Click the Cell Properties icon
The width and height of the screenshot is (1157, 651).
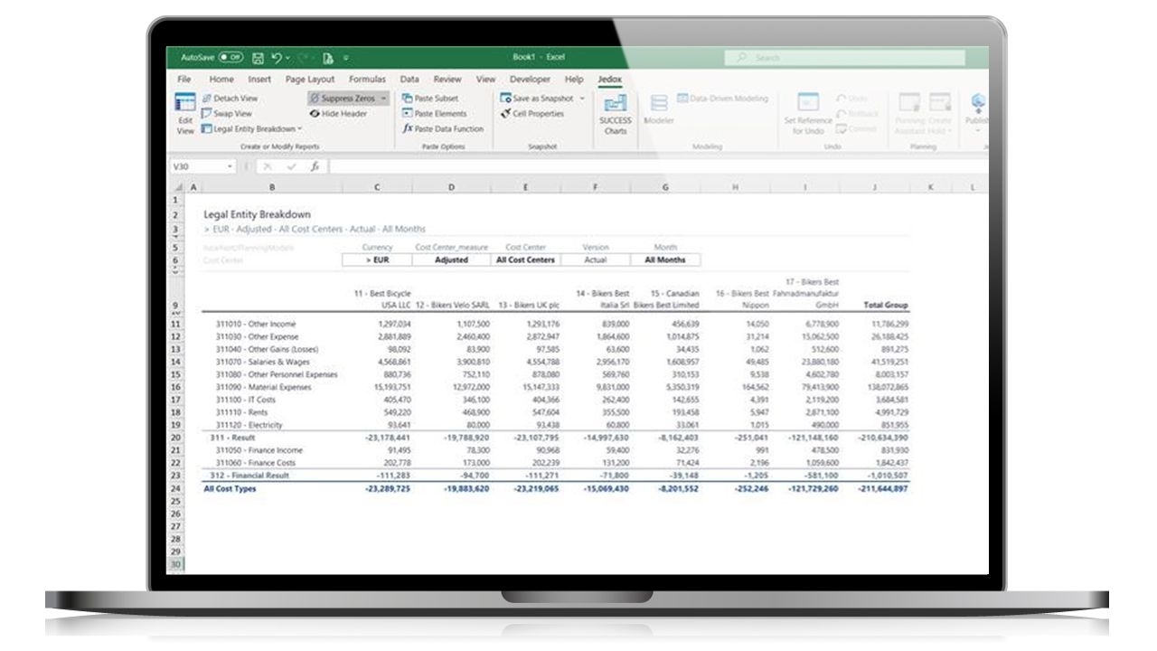tap(506, 114)
